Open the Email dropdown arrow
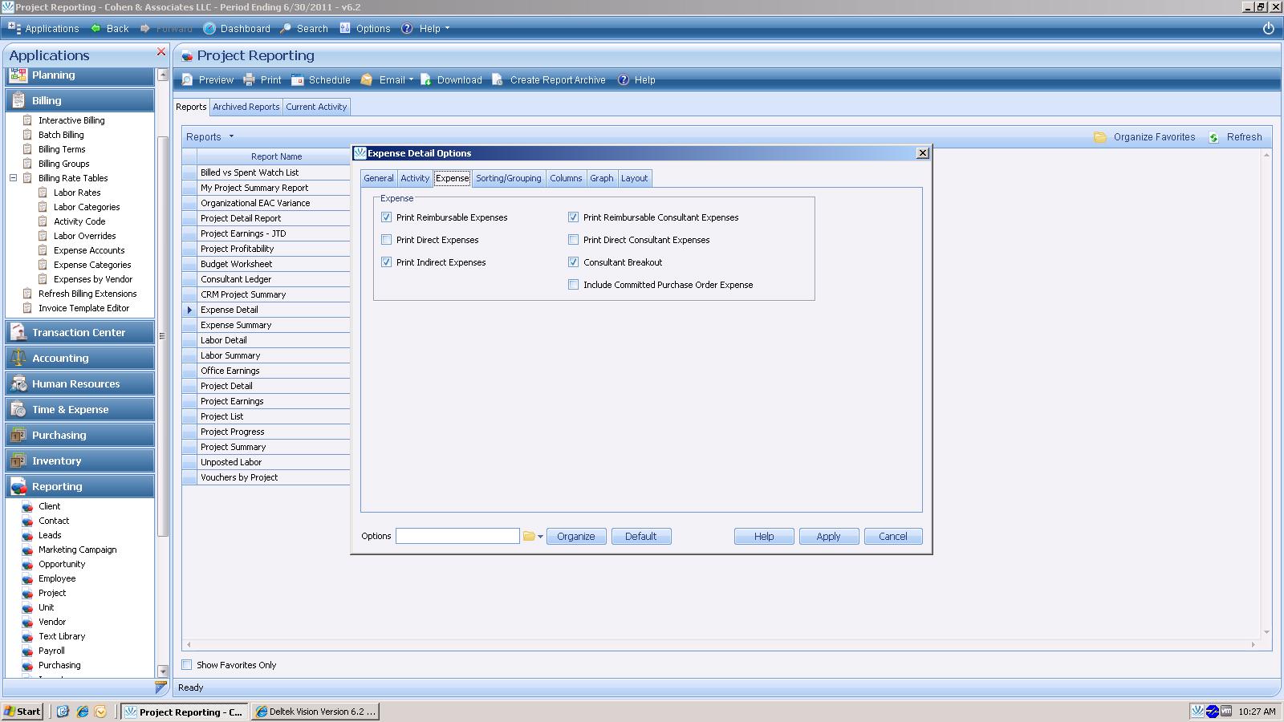The width and height of the screenshot is (1284, 722). point(411,80)
